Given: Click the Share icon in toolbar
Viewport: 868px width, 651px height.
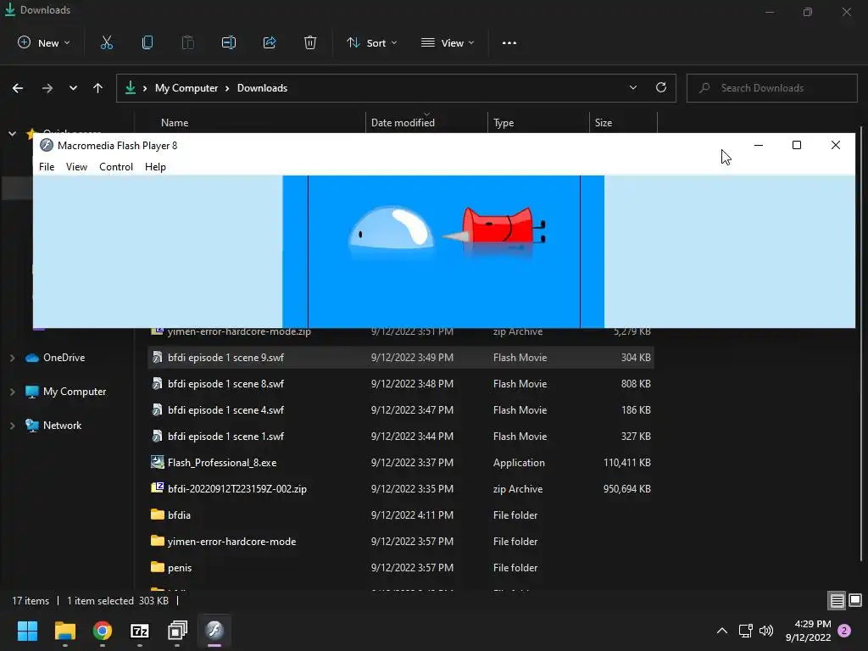Looking at the screenshot, I should pos(270,42).
